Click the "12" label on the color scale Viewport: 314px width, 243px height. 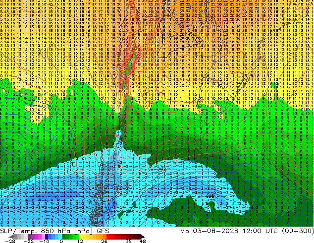80,241
